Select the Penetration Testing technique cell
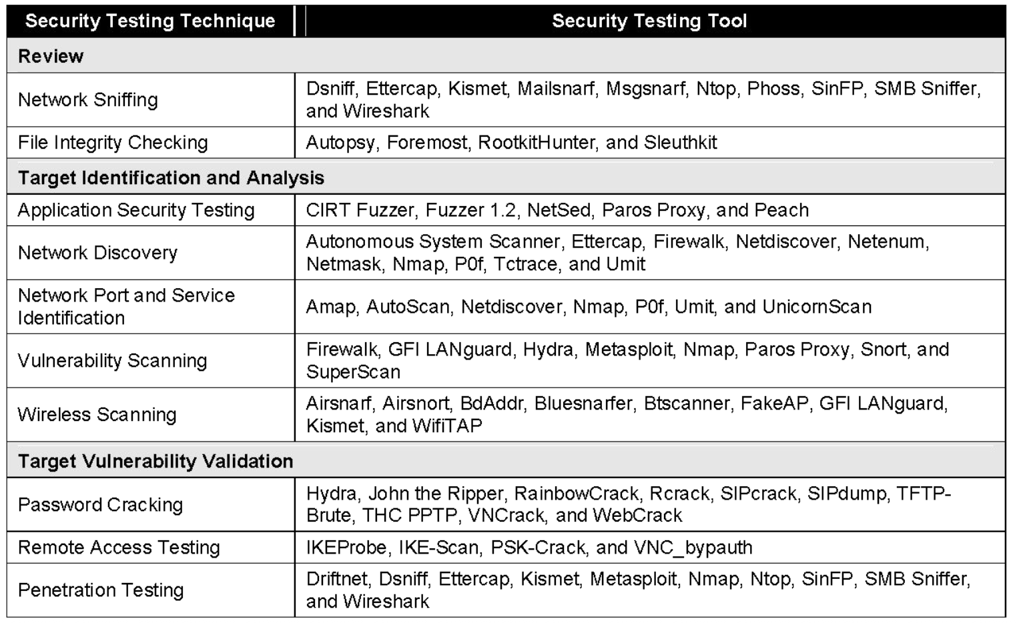Viewport: 1017px width, 623px height. pyautogui.click(x=100, y=590)
